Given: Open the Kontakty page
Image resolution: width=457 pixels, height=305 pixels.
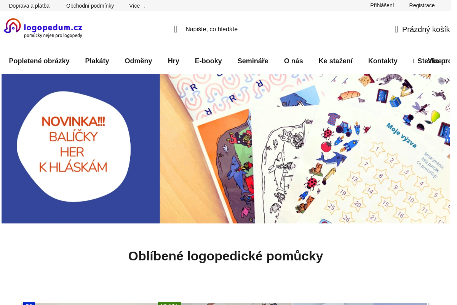Looking at the screenshot, I should click(x=383, y=61).
